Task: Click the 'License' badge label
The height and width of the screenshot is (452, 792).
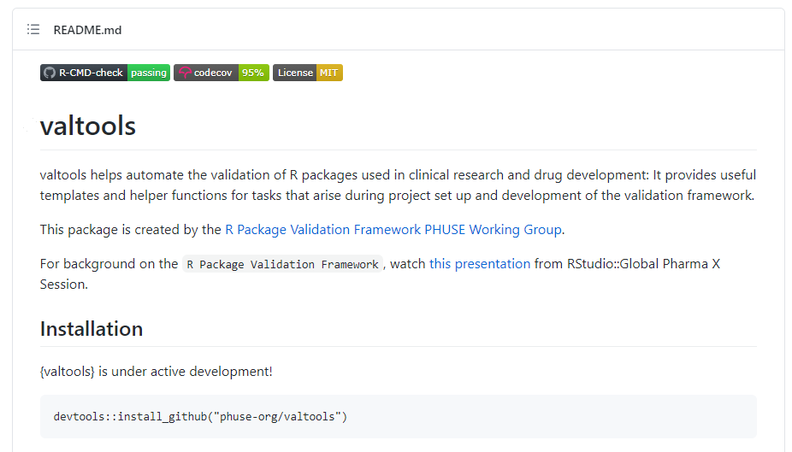Action: 295,73
